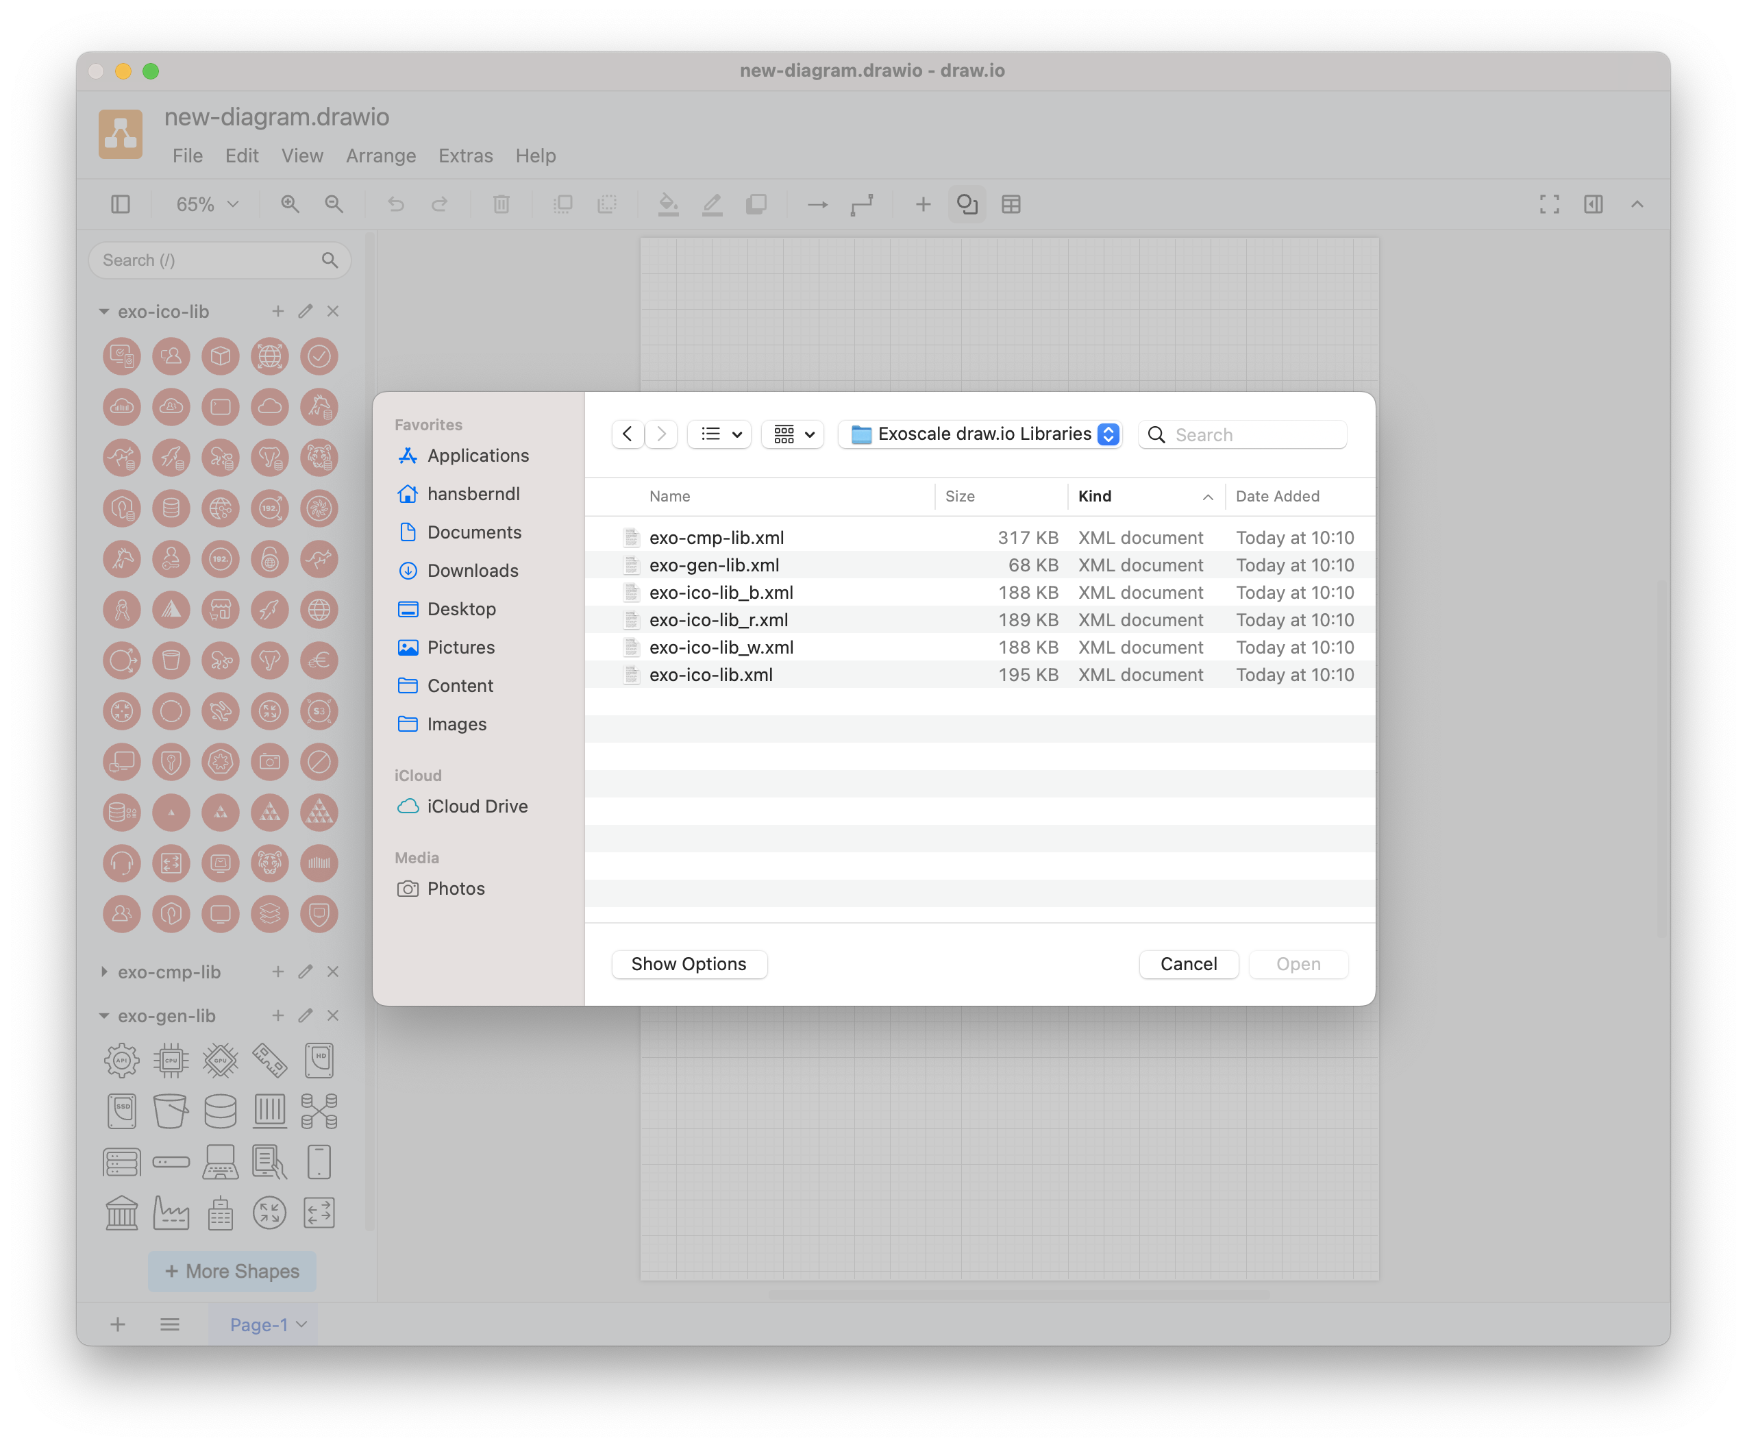
Task: Open the Edit menu
Action: coord(242,156)
